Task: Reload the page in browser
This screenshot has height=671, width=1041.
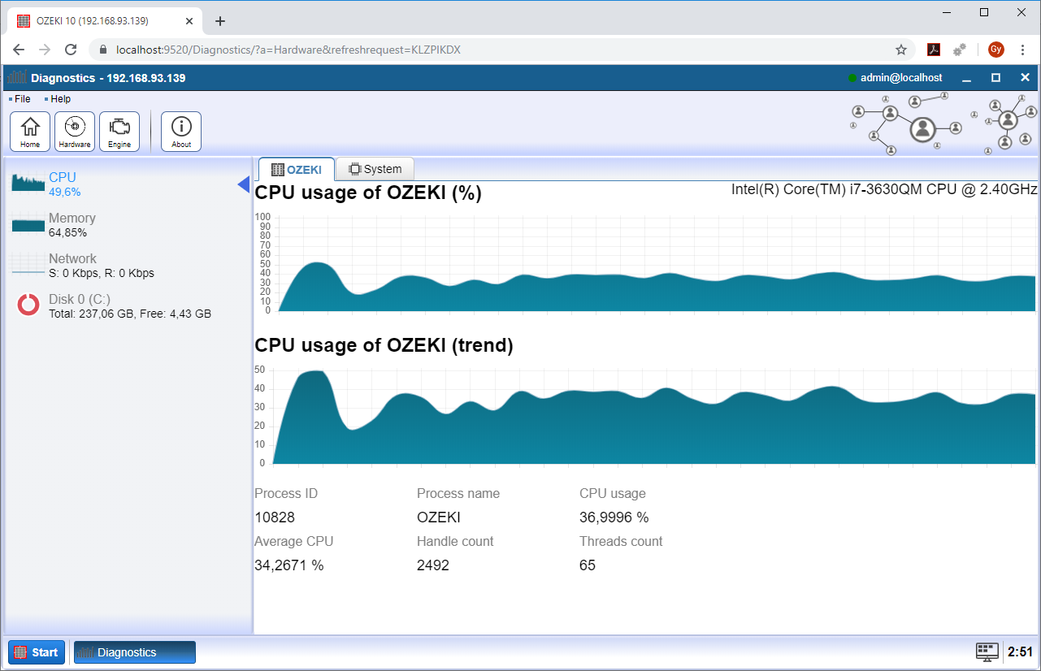Action: [x=71, y=50]
